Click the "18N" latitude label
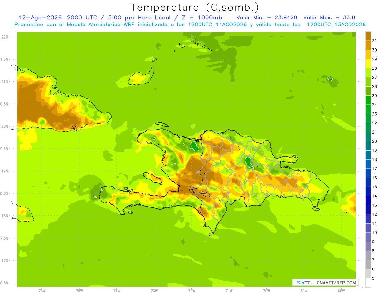The width and height of the screenshot is (383, 295). click(x=4, y=216)
